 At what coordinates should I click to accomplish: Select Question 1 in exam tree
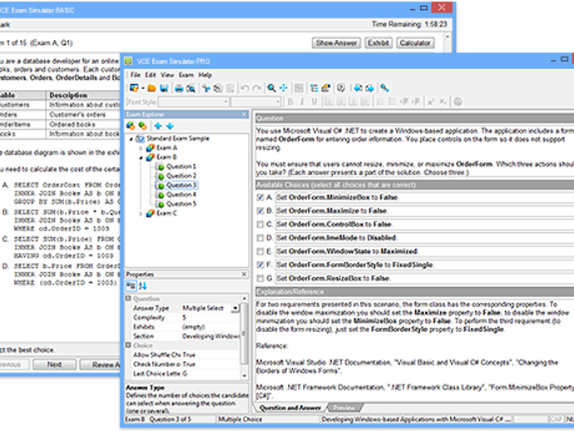181,166
